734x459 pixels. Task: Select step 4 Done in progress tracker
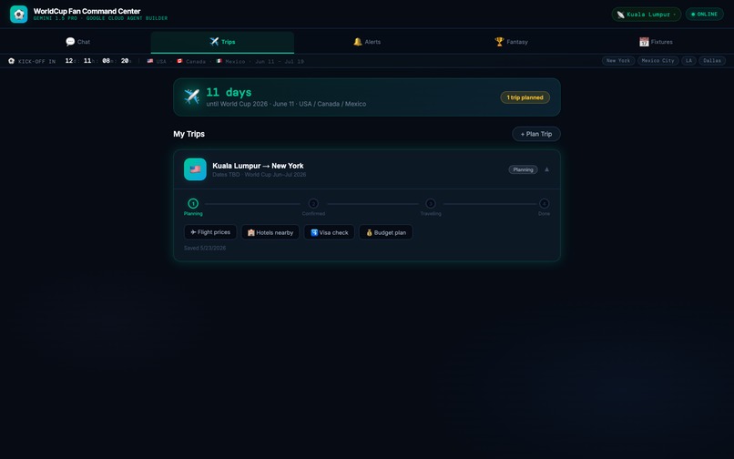coord(544,204)
